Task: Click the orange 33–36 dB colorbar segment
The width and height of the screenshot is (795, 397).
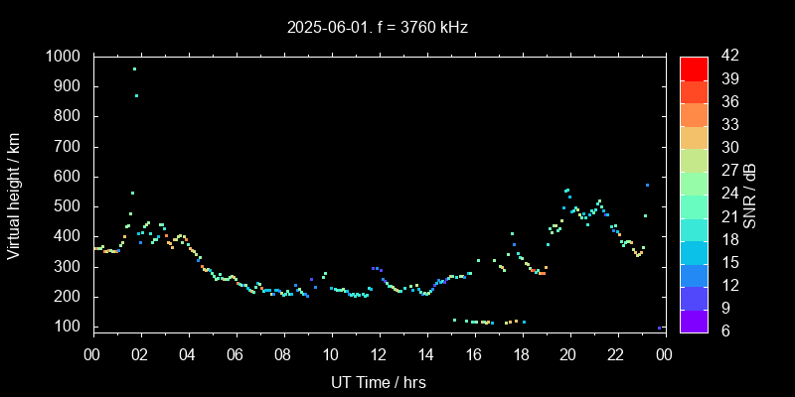Action: 694,113
